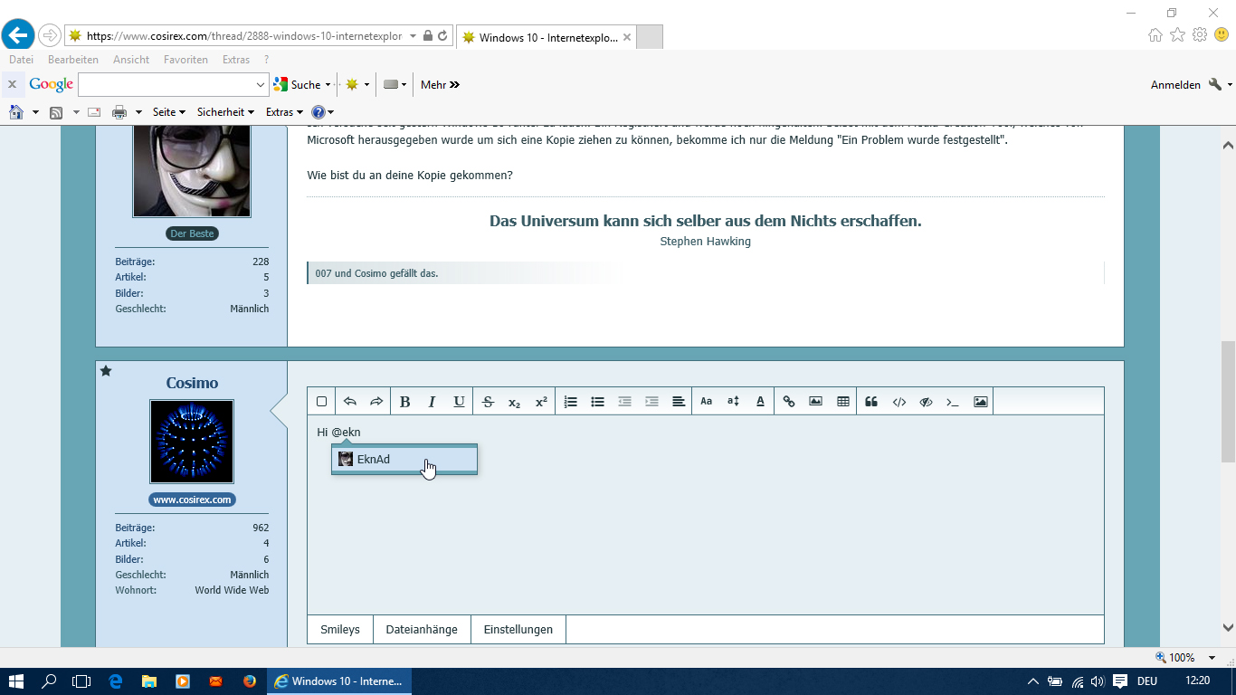Click Anmelden in Google toolbar
The width and height of the screenshot is (1236, 695).
(x=1175, y=84)
